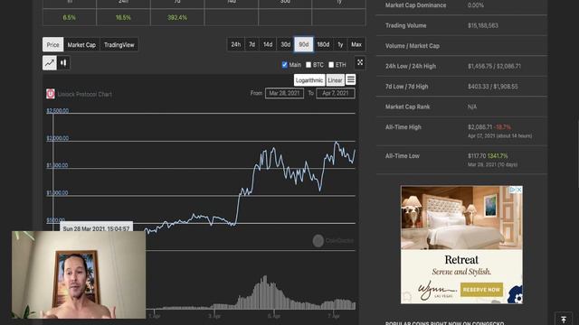This screenshot has height=325, width=579.
Task: Select the Price tab
Action: 52,44
